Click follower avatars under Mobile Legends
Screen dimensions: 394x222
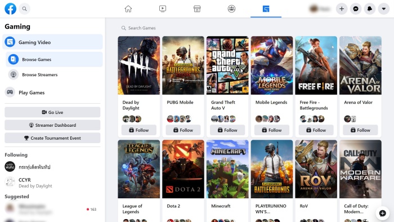[267, 119]
